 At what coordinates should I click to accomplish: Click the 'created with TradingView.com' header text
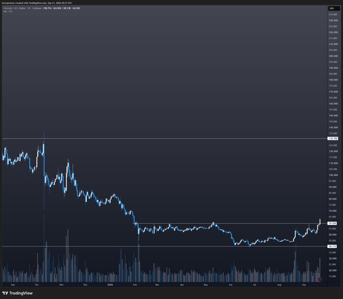(x=31, y=3)
